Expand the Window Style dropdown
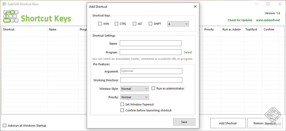Screen dimensions: 286x131 click(135, 89)
